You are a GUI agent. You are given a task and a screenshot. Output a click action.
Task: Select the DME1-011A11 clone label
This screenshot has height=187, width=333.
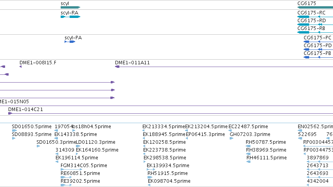tap(132, 63)
